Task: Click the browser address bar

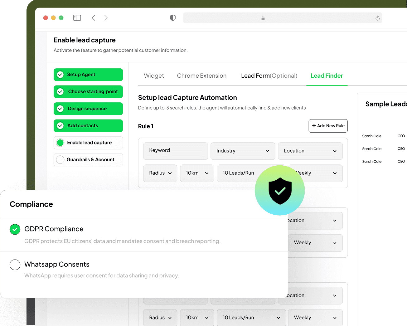Action: (x=283, y=18)
